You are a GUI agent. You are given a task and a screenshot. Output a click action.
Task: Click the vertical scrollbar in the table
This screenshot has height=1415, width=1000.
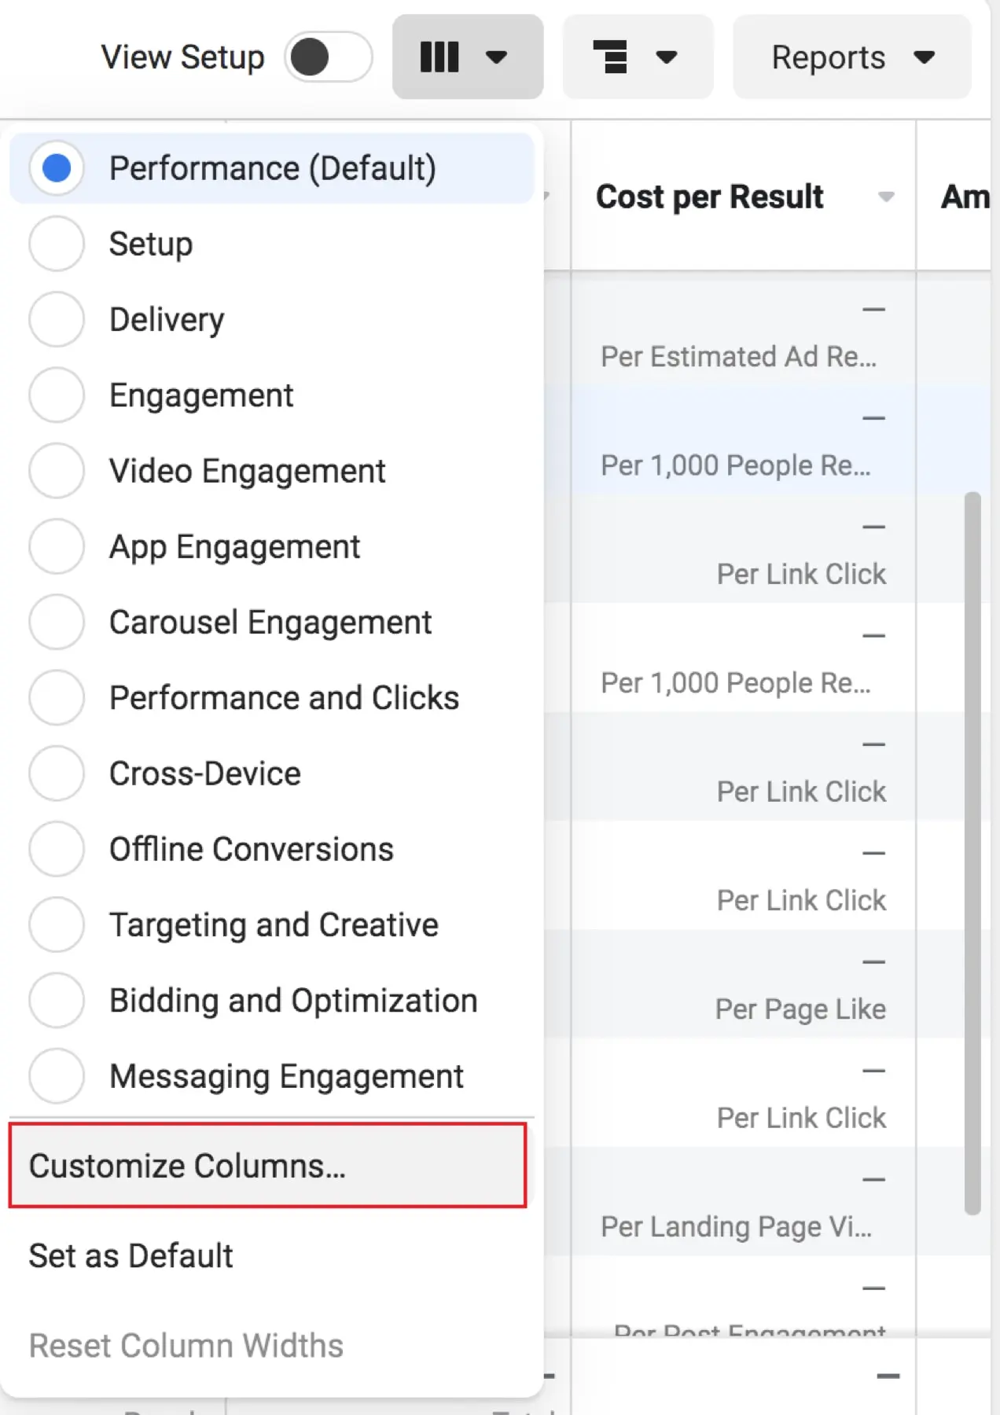(972, 852)
